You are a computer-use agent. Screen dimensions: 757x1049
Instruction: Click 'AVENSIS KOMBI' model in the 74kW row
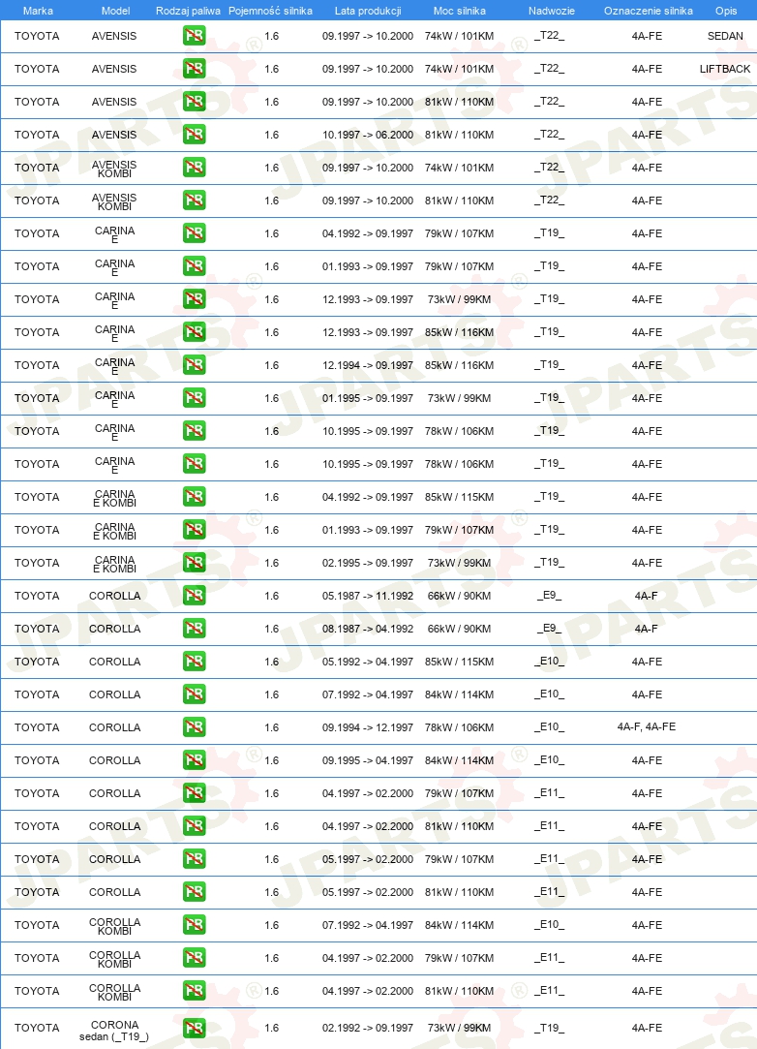[x=114, y=169]
